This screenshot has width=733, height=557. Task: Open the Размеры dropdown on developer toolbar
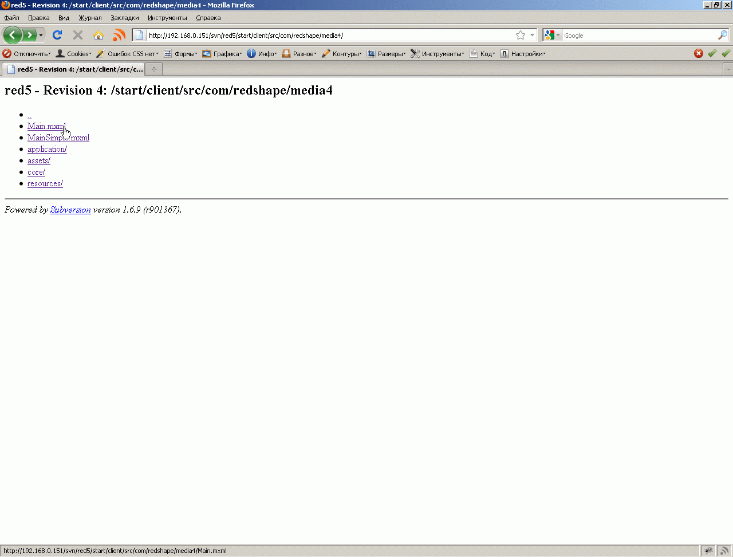pyautogui.click(x=386, y=54)
